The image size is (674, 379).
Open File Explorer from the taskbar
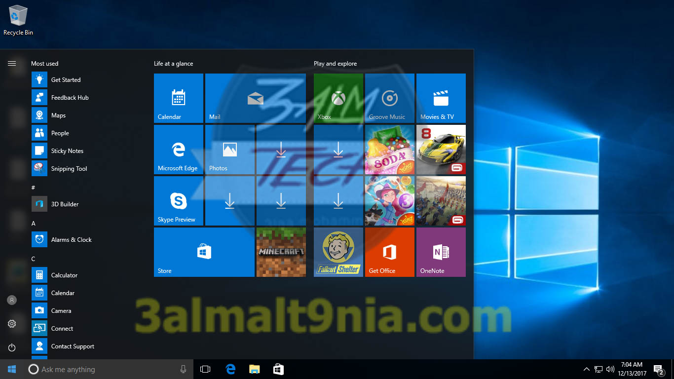click(254, 369)
